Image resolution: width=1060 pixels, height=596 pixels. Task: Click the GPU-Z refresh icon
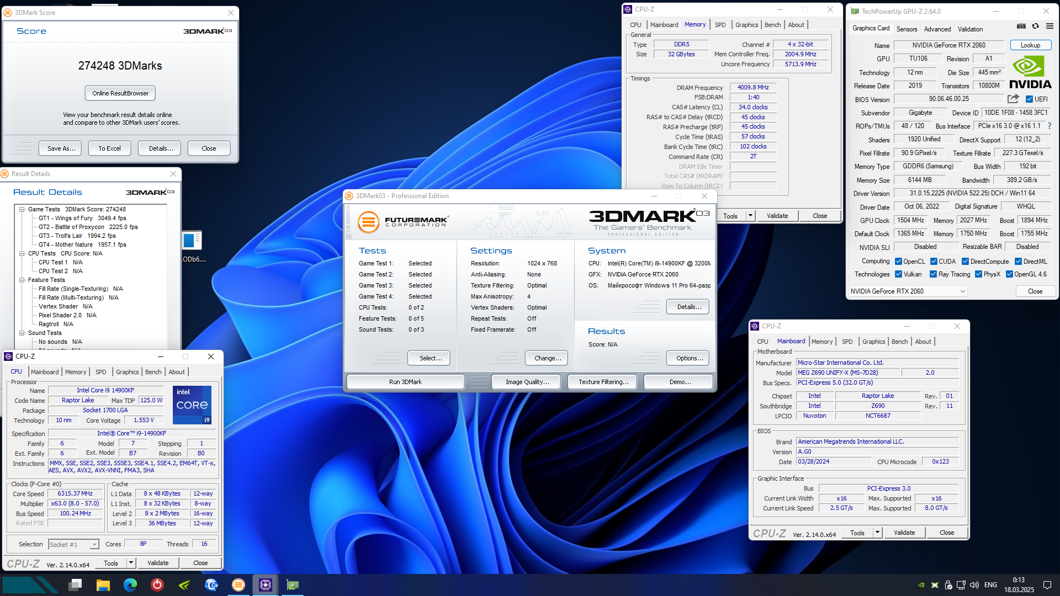1035,26
